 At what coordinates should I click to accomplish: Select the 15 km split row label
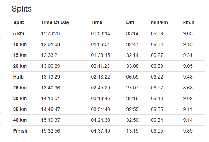point(20,55)
